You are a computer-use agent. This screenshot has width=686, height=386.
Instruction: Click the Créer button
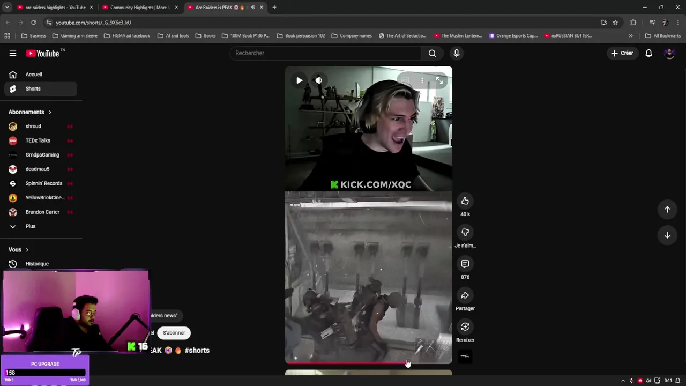tap(623, 53)
